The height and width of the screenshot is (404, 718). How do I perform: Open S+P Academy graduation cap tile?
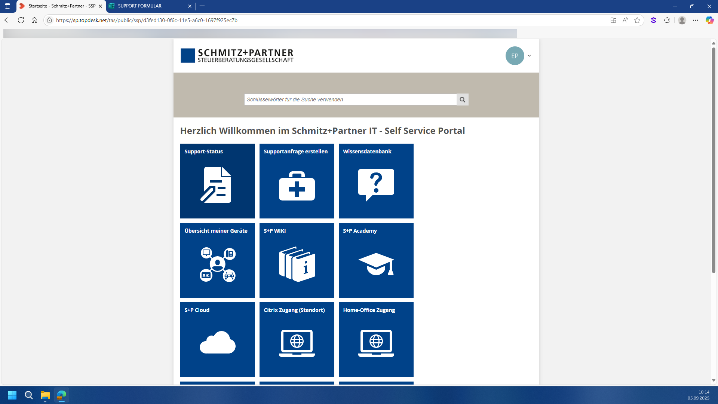tap(376, 260)
